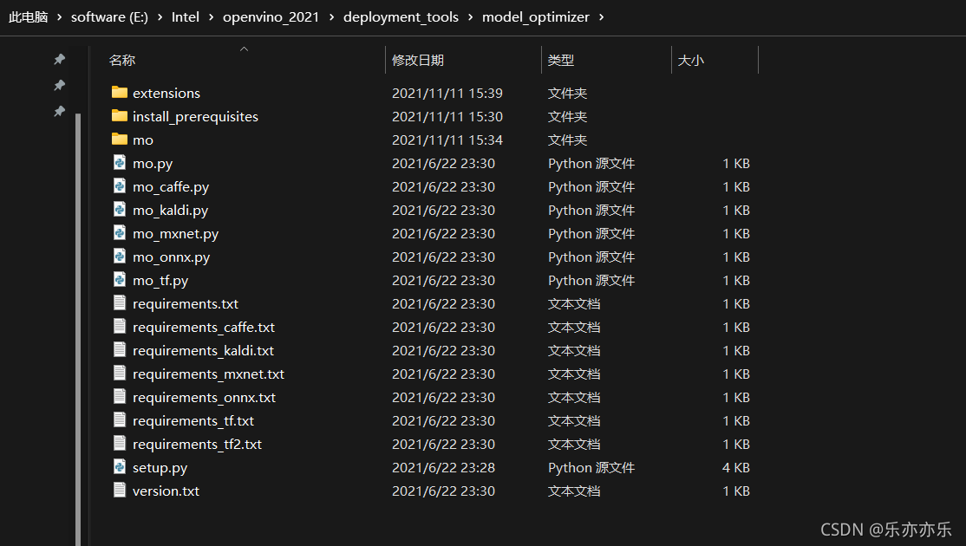966x546 pixels.
Task: Expand the chevron after deployment_tools breadcrumb
Action: click(471, 17)
